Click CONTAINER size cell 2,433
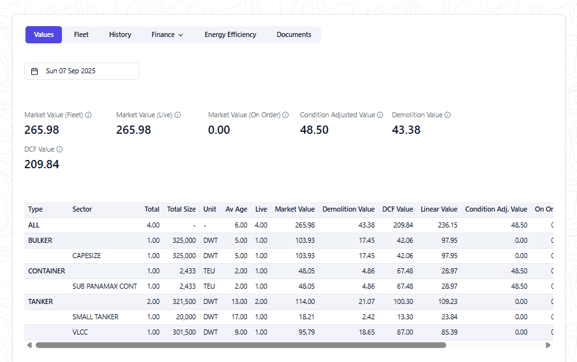 pyautogui.click(x=187, y=271)
